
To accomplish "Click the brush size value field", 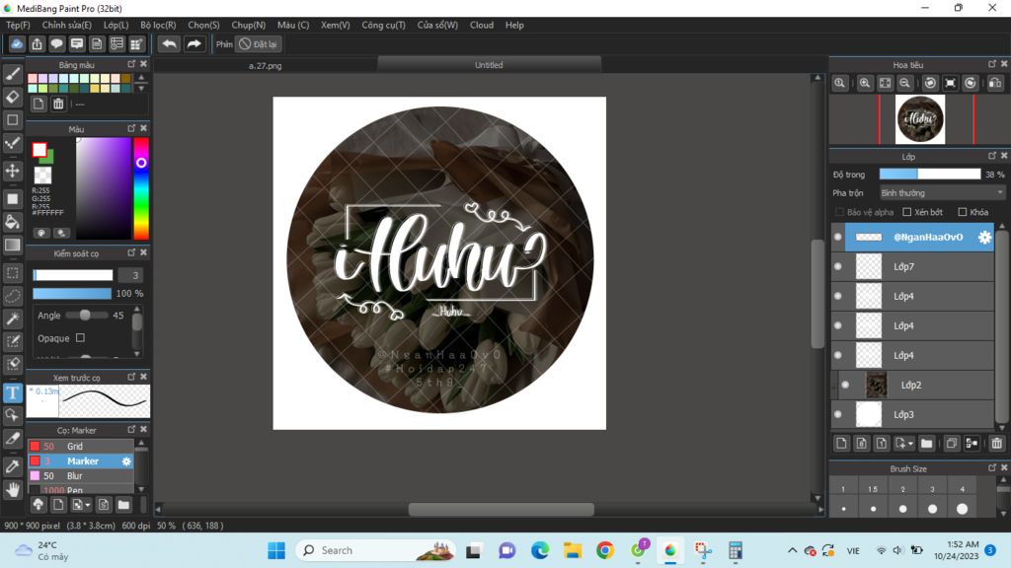I will tap(131, 275).
